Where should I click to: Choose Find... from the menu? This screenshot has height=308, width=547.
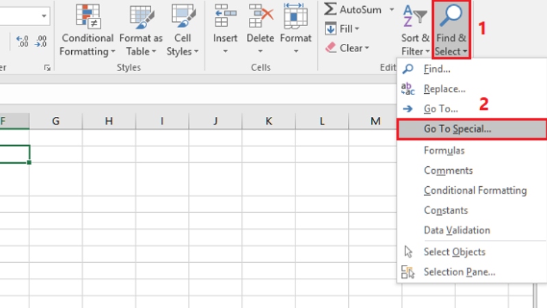472,69
